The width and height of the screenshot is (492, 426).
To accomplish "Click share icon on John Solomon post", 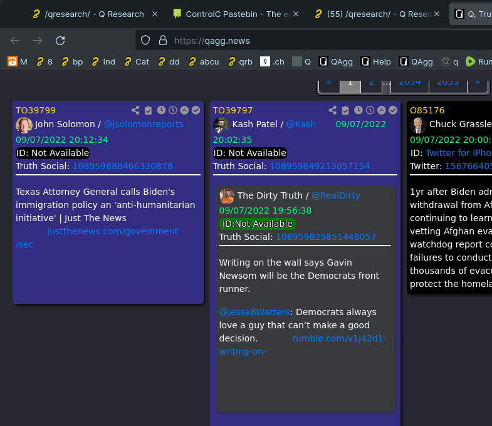I will click(x=136, y=110).
